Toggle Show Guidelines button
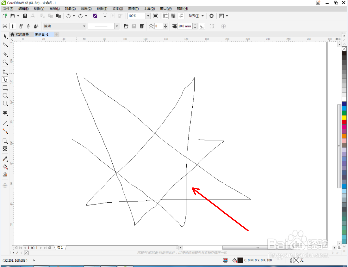Viewport: 348px width, 267px height. (x=181, y=16)
